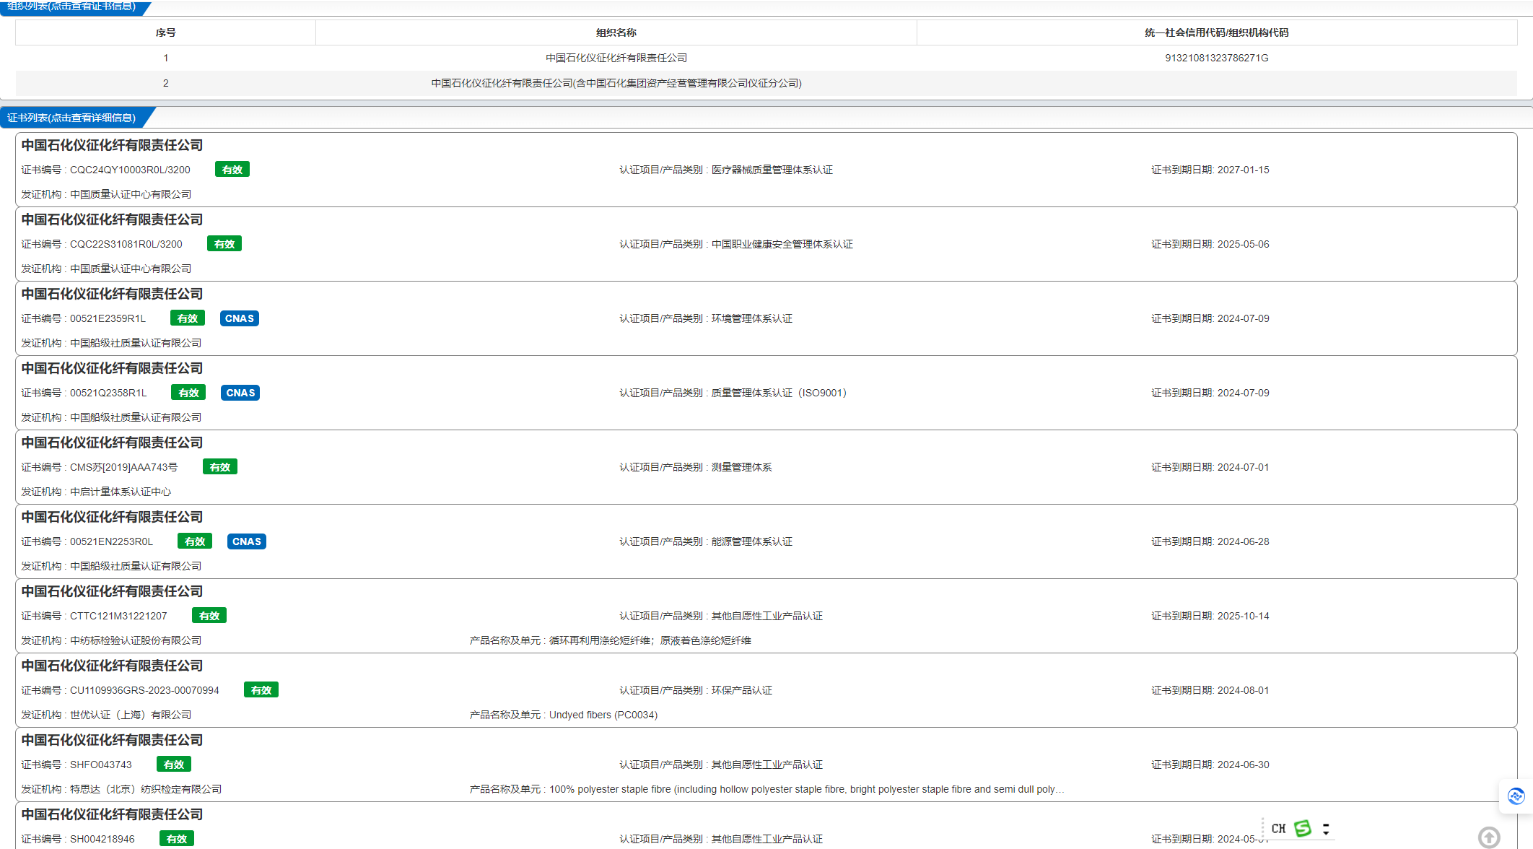Click 测量管理体系 category text
The width and height of the screenshot is (1533, 849).
click(x=741, y=467)
